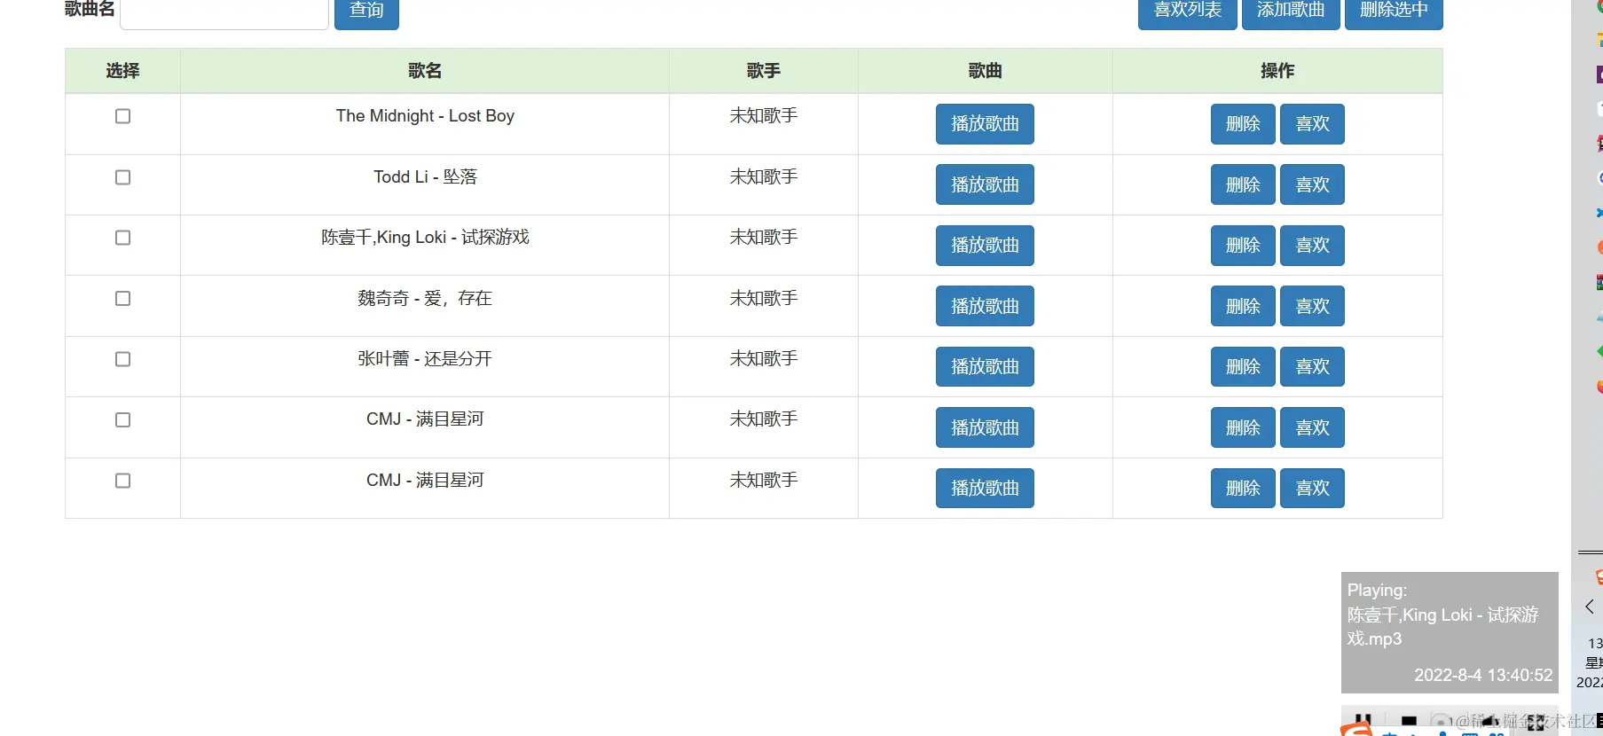Image resolution: width=1603 pixels, height=736 pixels.
Task: Click the 操作 column header
Action: coord(1277,71)
